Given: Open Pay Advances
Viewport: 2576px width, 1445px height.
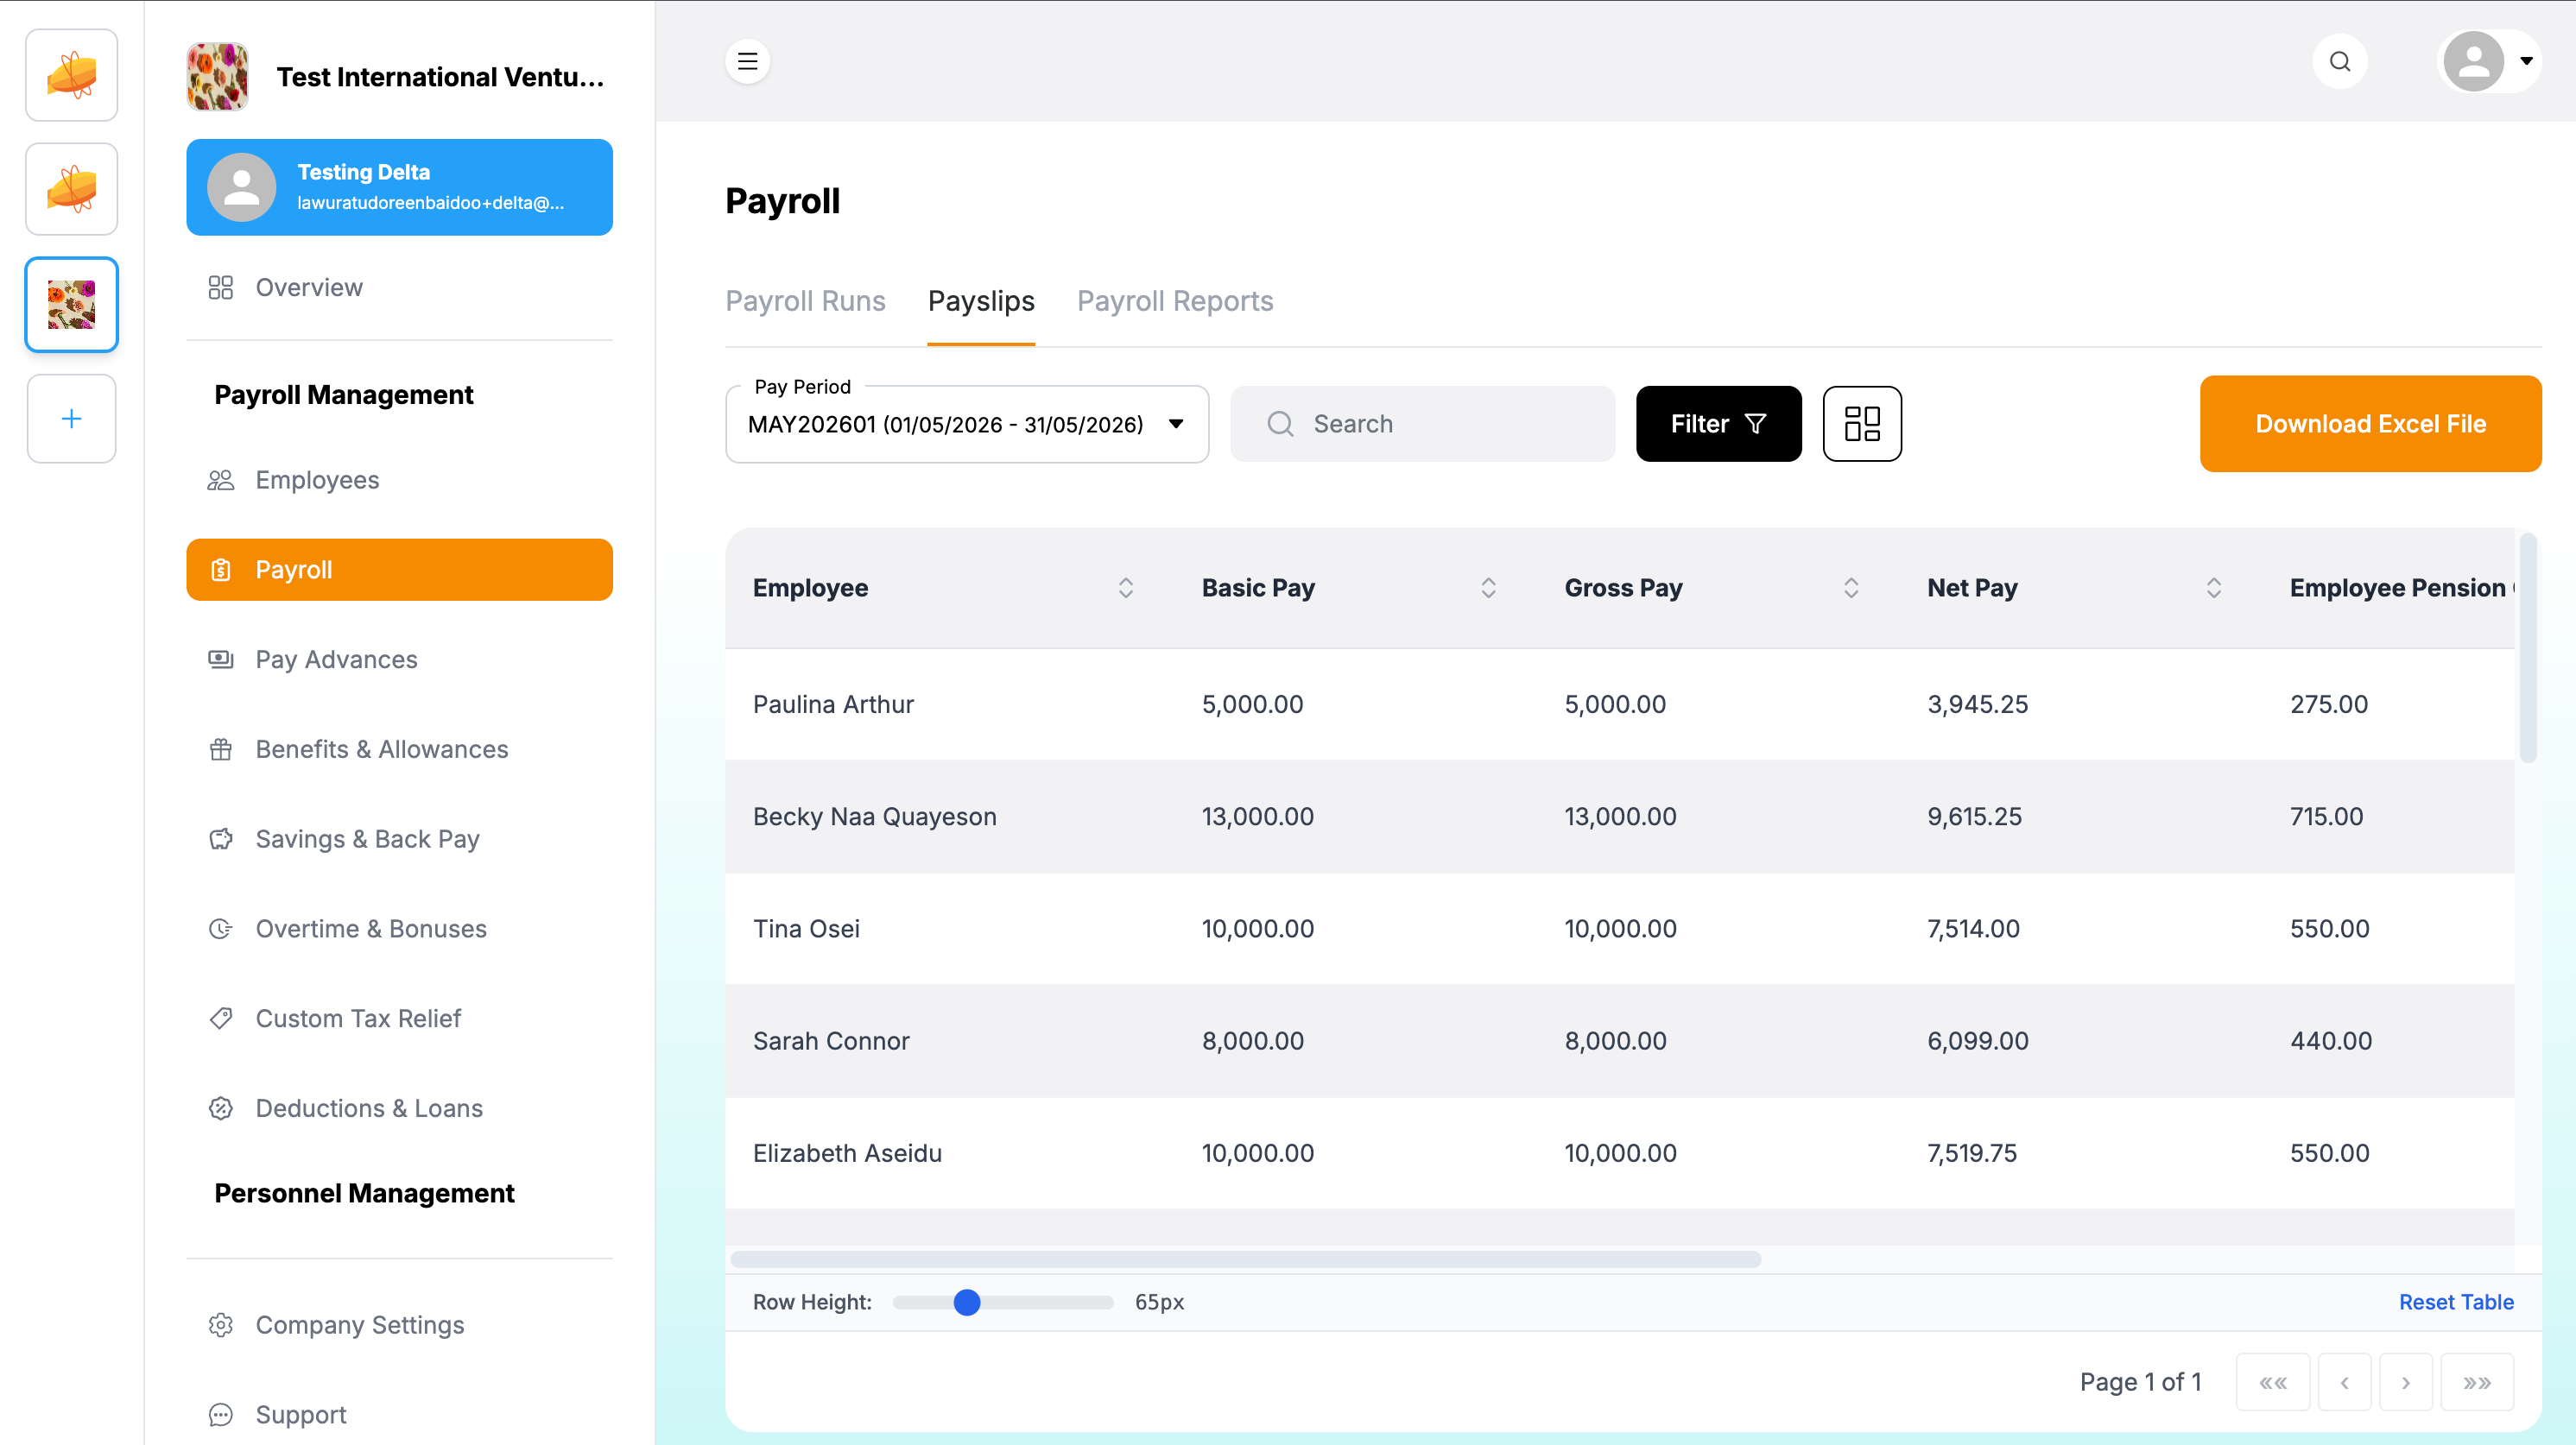Looking at the screenshot, I should click(399, 659).
